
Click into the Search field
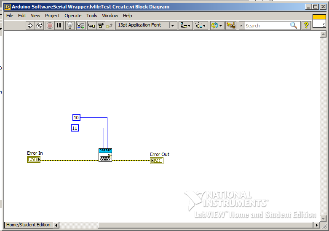[x=267, y=26]
